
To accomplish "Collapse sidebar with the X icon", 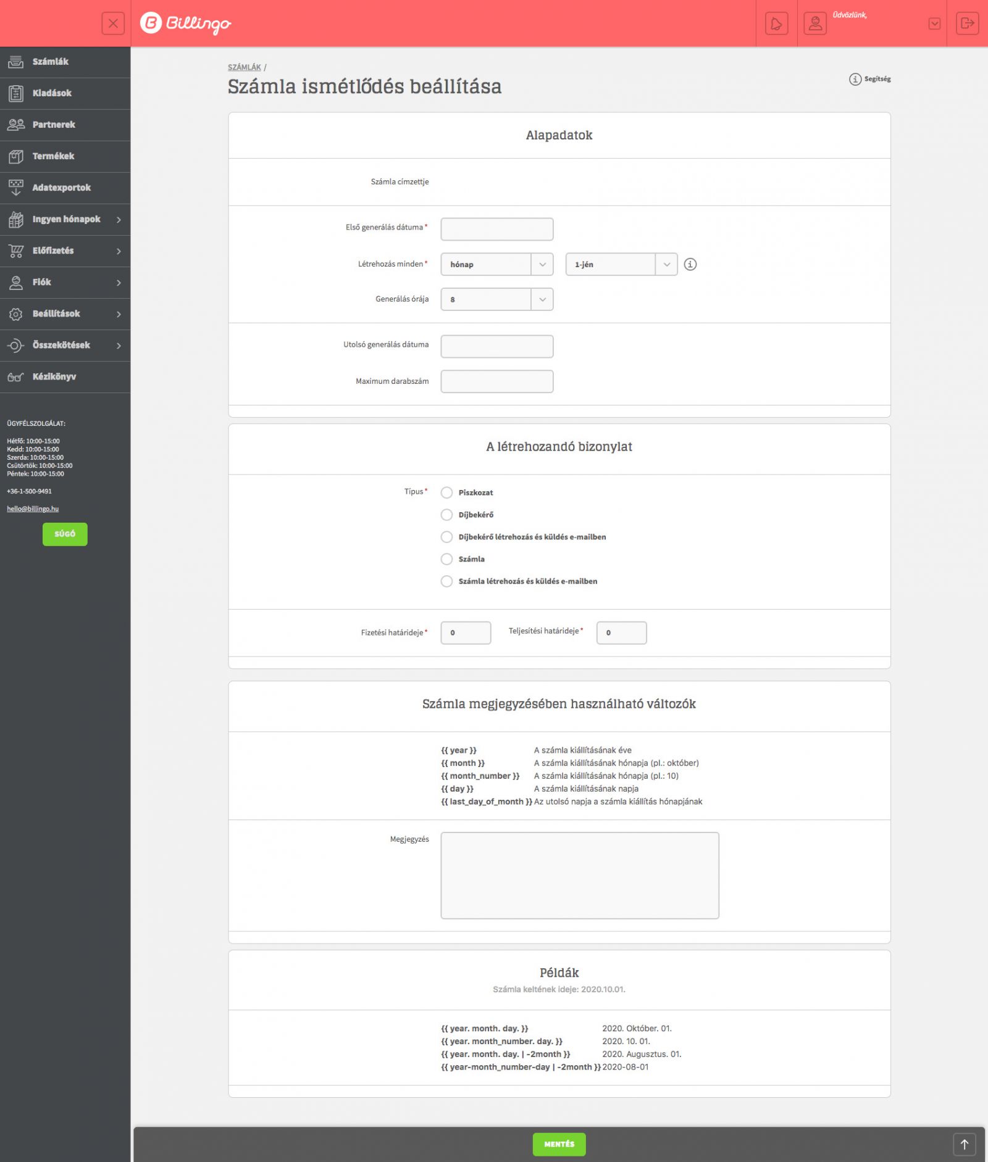I will 113,23.
